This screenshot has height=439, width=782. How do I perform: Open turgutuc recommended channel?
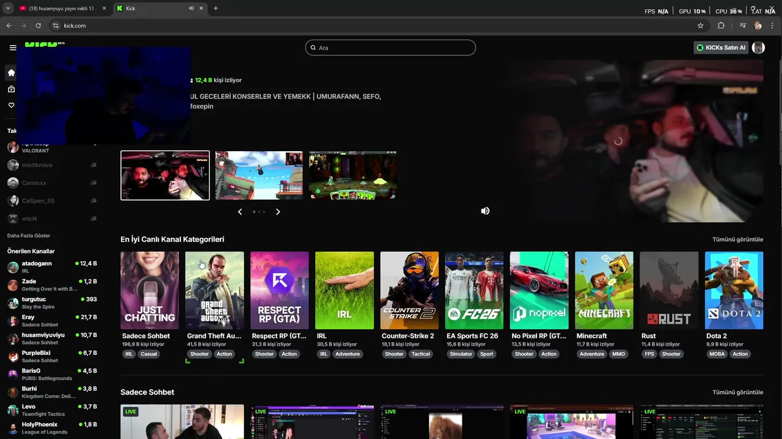[52, 303]
